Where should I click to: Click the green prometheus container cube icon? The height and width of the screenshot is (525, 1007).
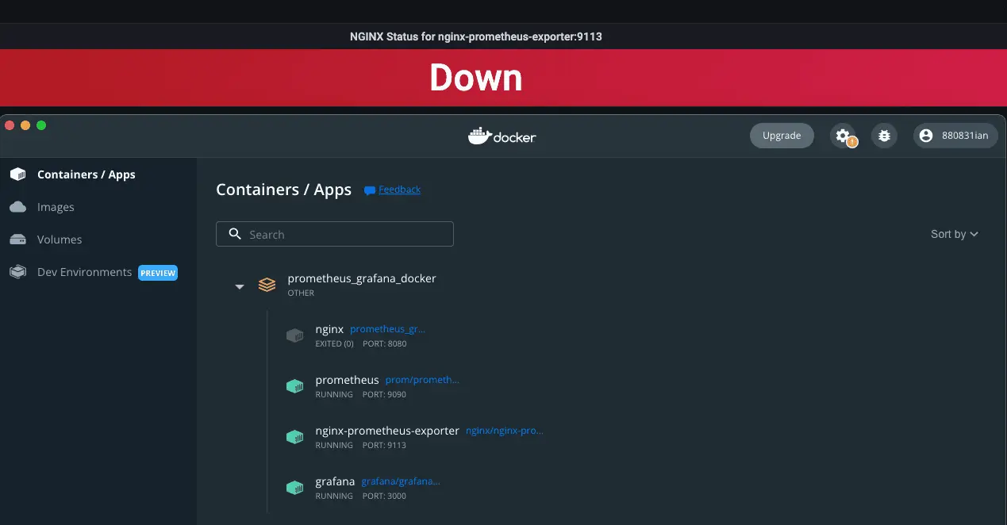point(294,386)
